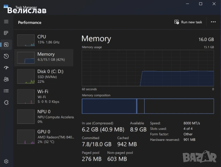Open the hamburger navigation menu
Screen dimensions: 221x167
[6, 22]
